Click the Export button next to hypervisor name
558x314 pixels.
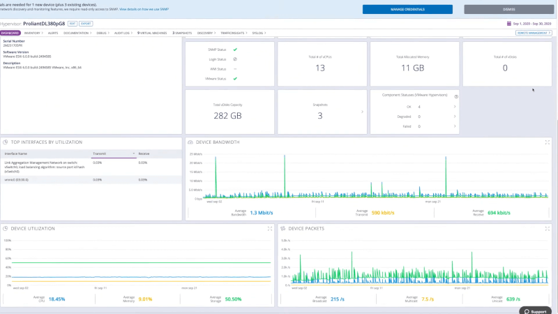pos(86,24)
